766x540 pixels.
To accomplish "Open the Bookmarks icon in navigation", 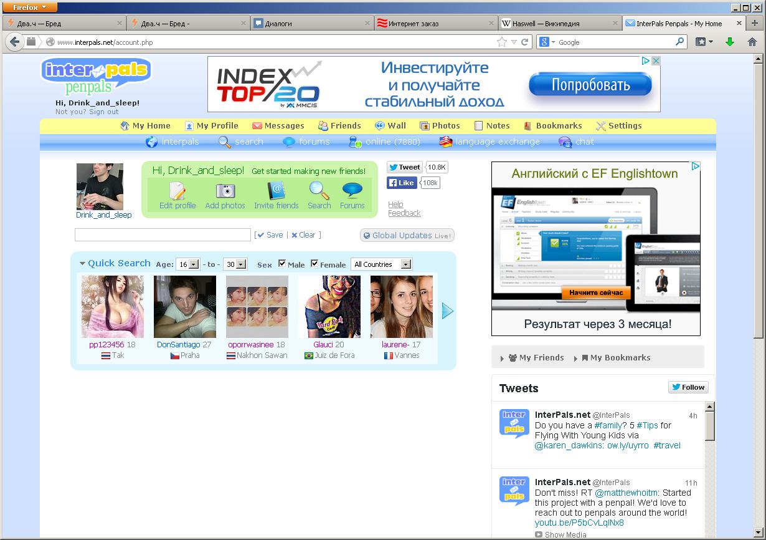I will point(528,126).
